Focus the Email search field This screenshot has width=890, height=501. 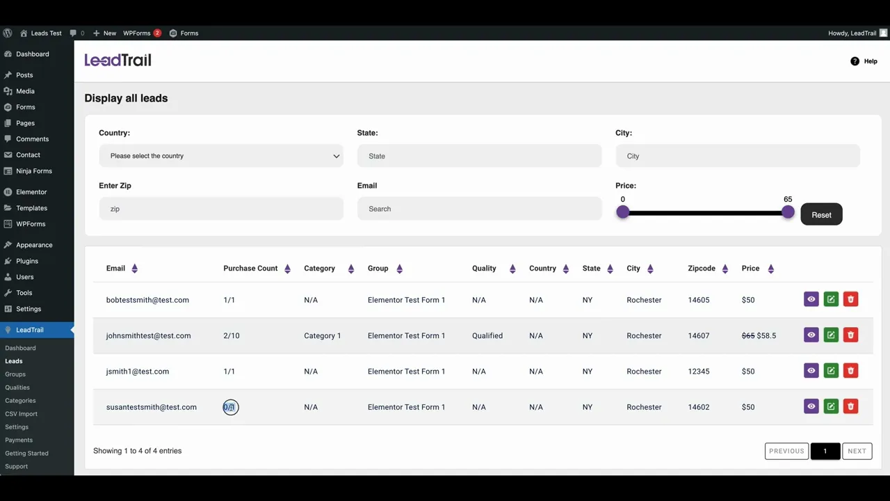pos(479,209)
